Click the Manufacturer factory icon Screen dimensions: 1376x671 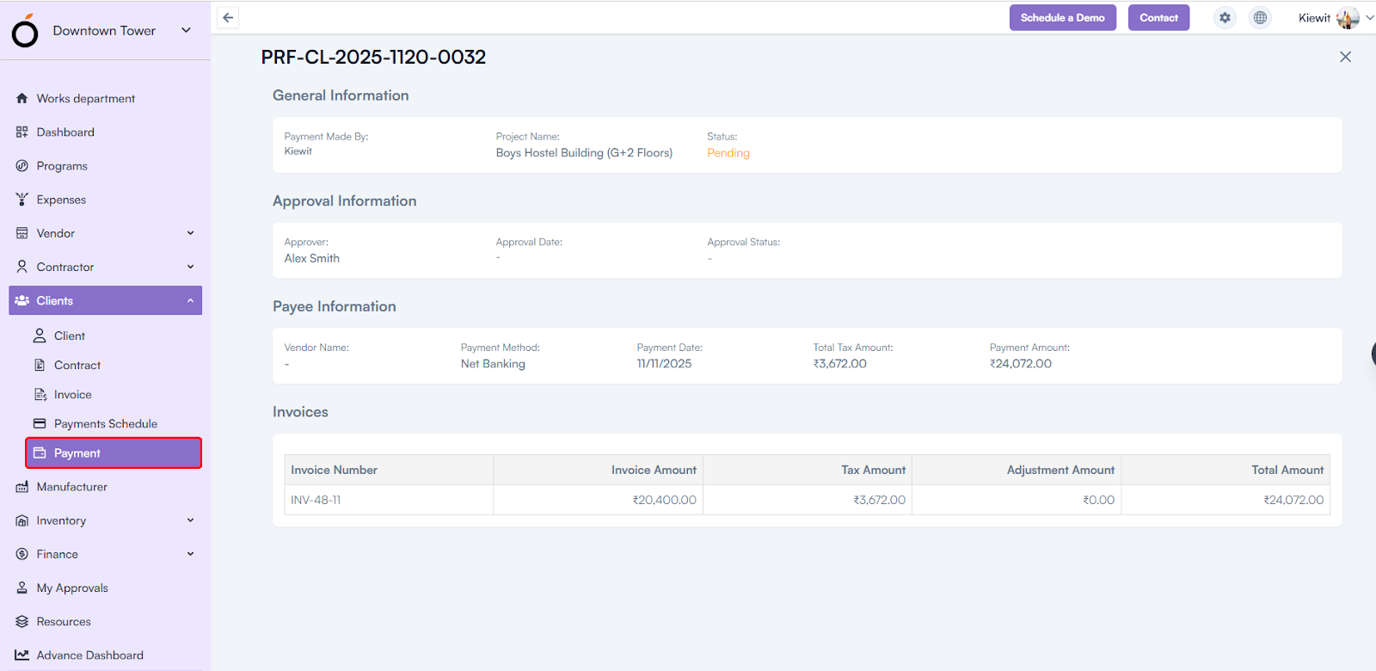[22, 487]
